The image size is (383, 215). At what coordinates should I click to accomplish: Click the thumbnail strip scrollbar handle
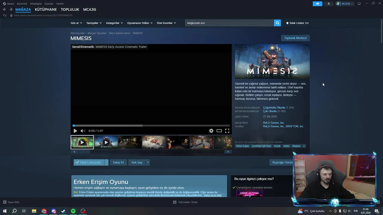84,152
